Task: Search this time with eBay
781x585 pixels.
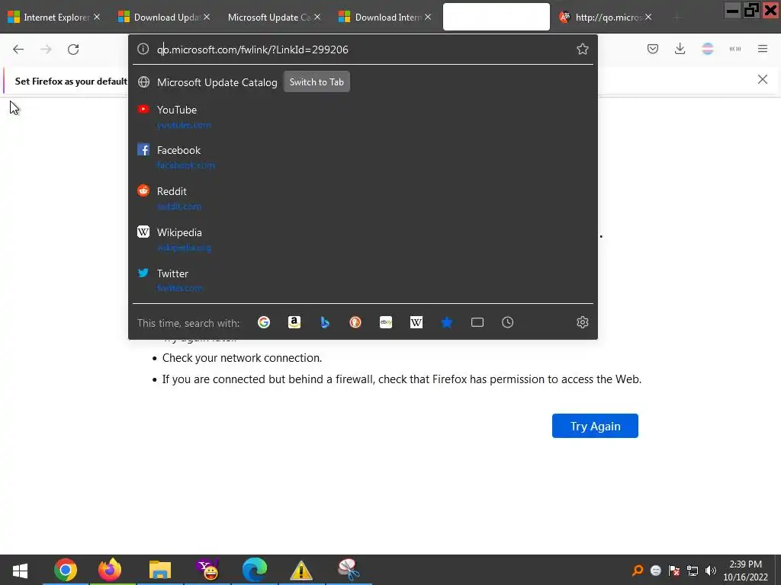Action: (386, 322)
